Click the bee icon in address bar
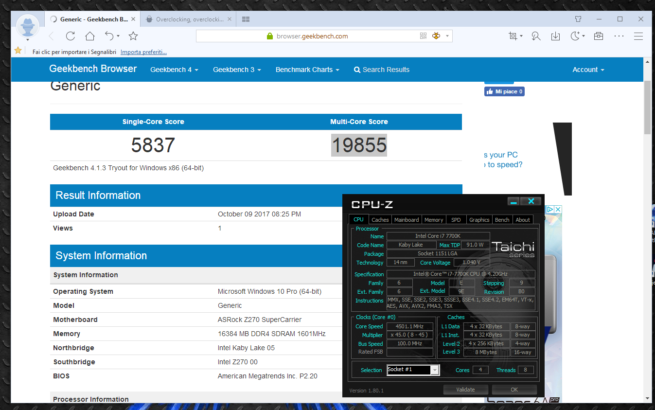 (x=436, y=36)
